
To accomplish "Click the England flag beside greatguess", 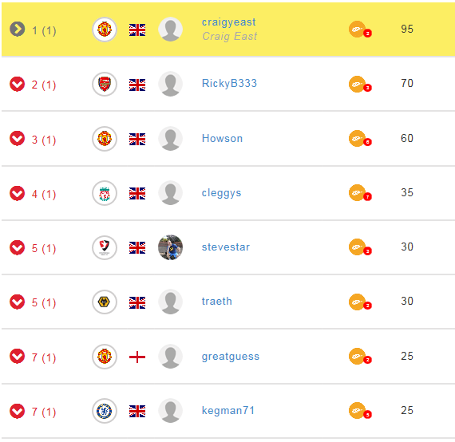I will coord(137,357).
